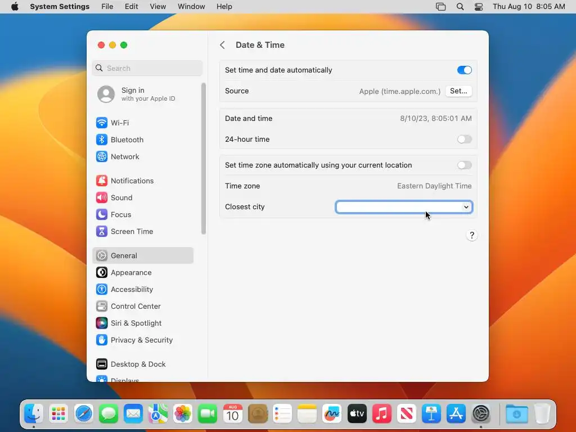Enable 24-hour time toggle
The height and width of the screenshot is (432, 576).
tap(464, 139)
